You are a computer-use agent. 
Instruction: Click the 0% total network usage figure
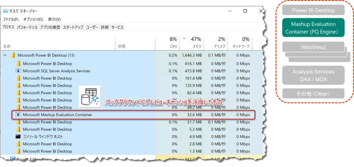coord(246,39)
